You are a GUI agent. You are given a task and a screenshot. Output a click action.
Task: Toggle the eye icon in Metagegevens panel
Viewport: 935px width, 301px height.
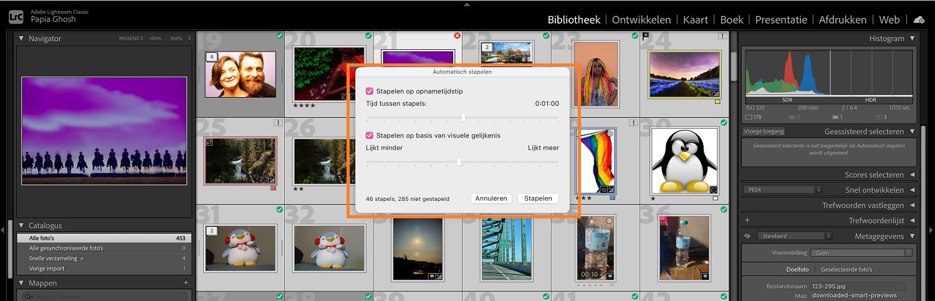(x=747, y=236)
